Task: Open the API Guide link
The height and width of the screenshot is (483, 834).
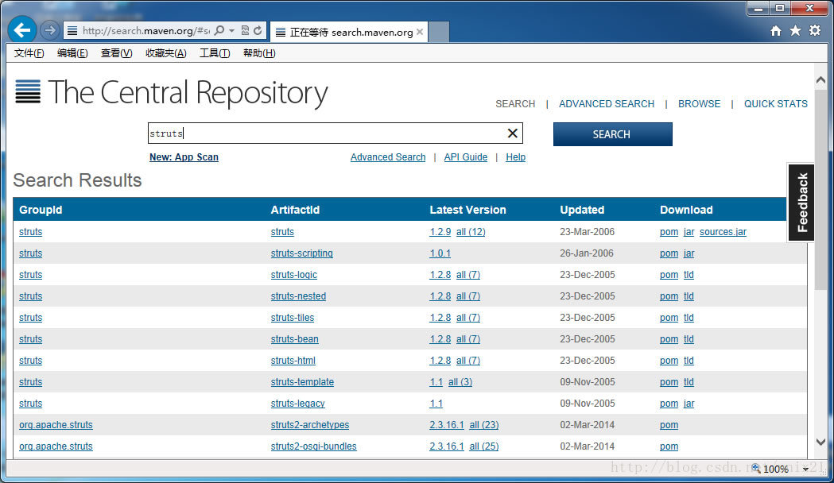Action: pyautogui.click(x=465, y=157)
